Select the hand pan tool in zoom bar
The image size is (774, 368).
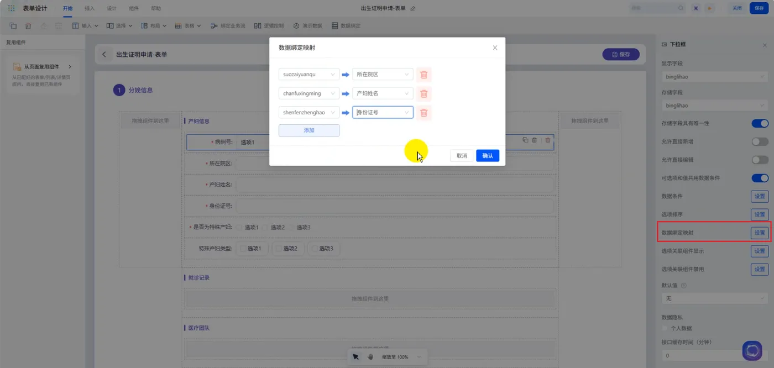pyautogui.click(x=370, y=357)
